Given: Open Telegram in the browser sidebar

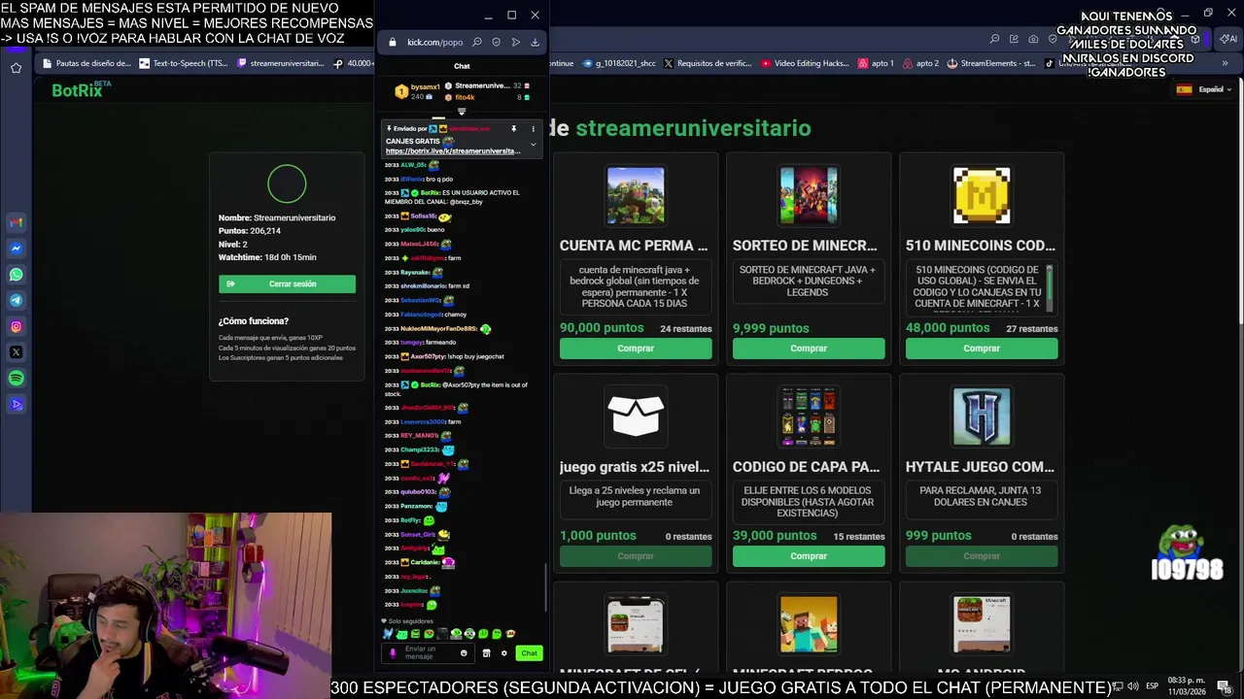Looking at the screenshot, I should pos(16,301).
